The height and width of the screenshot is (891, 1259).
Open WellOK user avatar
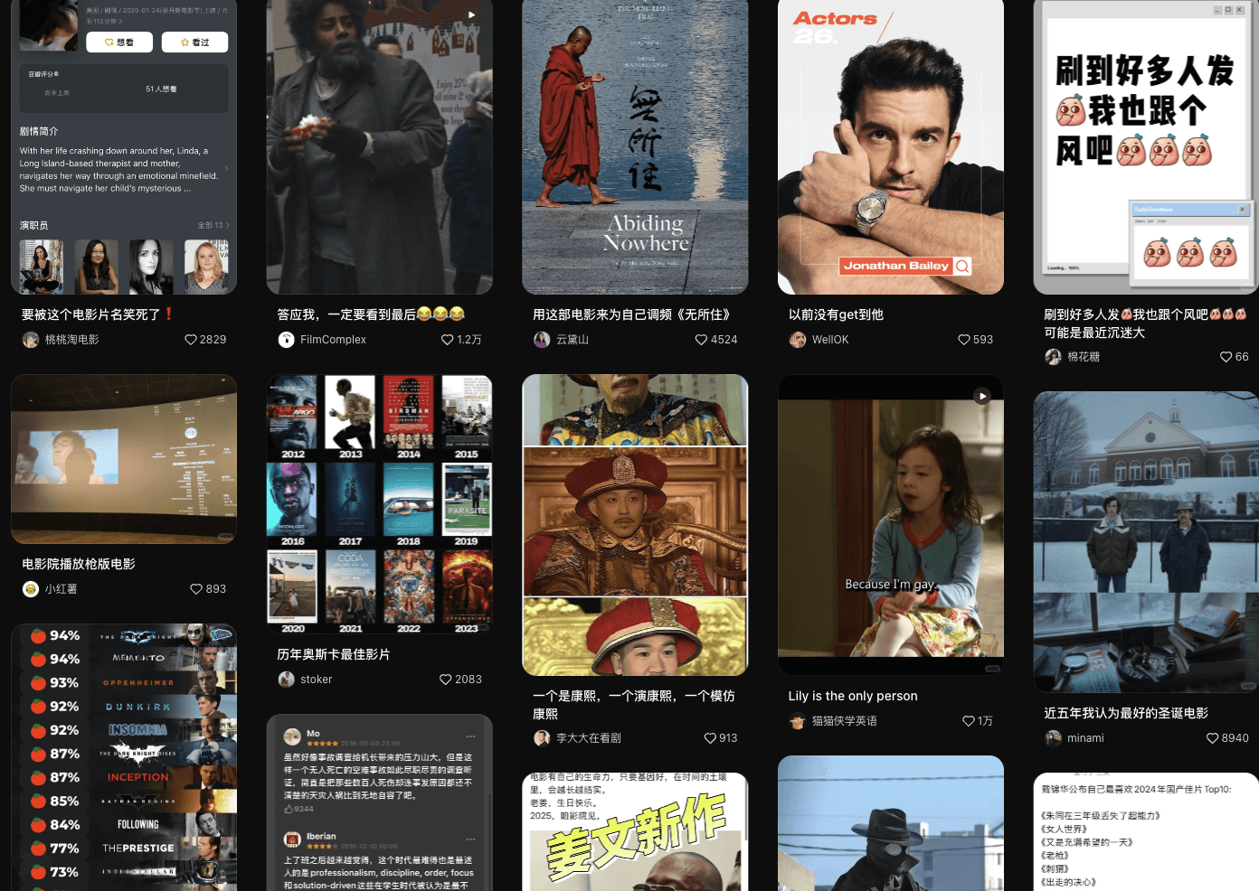[798, 340]
